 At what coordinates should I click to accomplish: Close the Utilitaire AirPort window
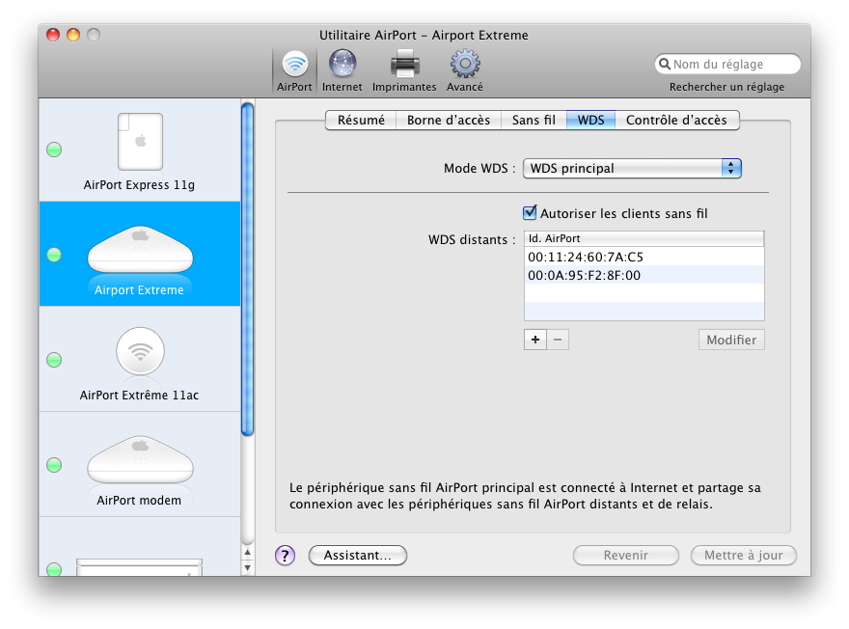tap(53, 35)
